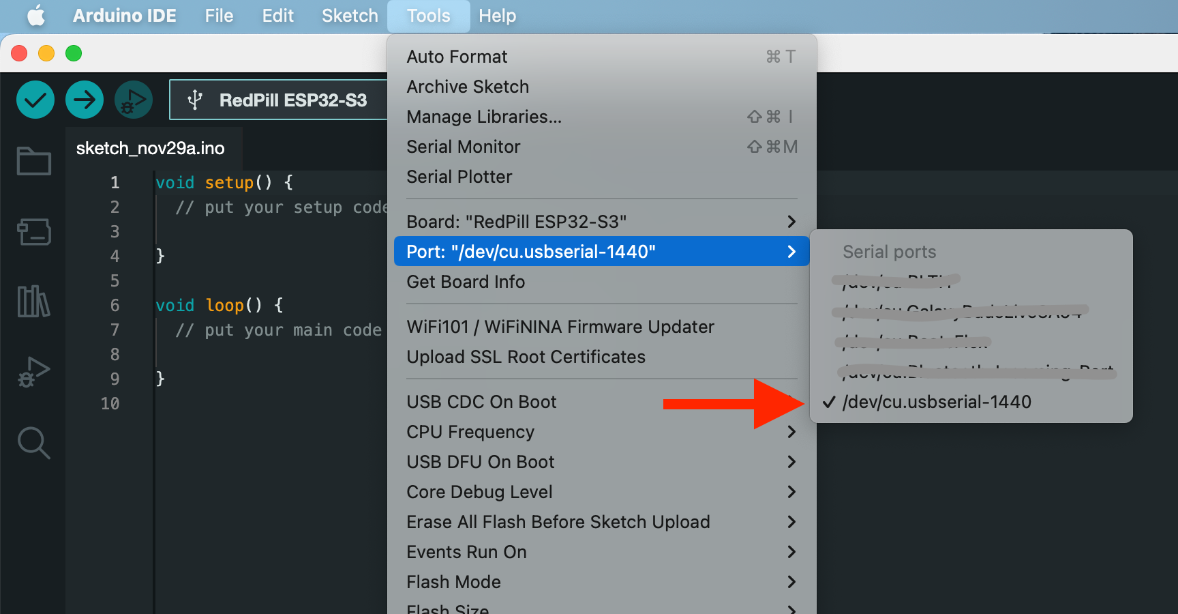
Task: Select the Debug icon in the sidebar
Action: tap(33, 372)
